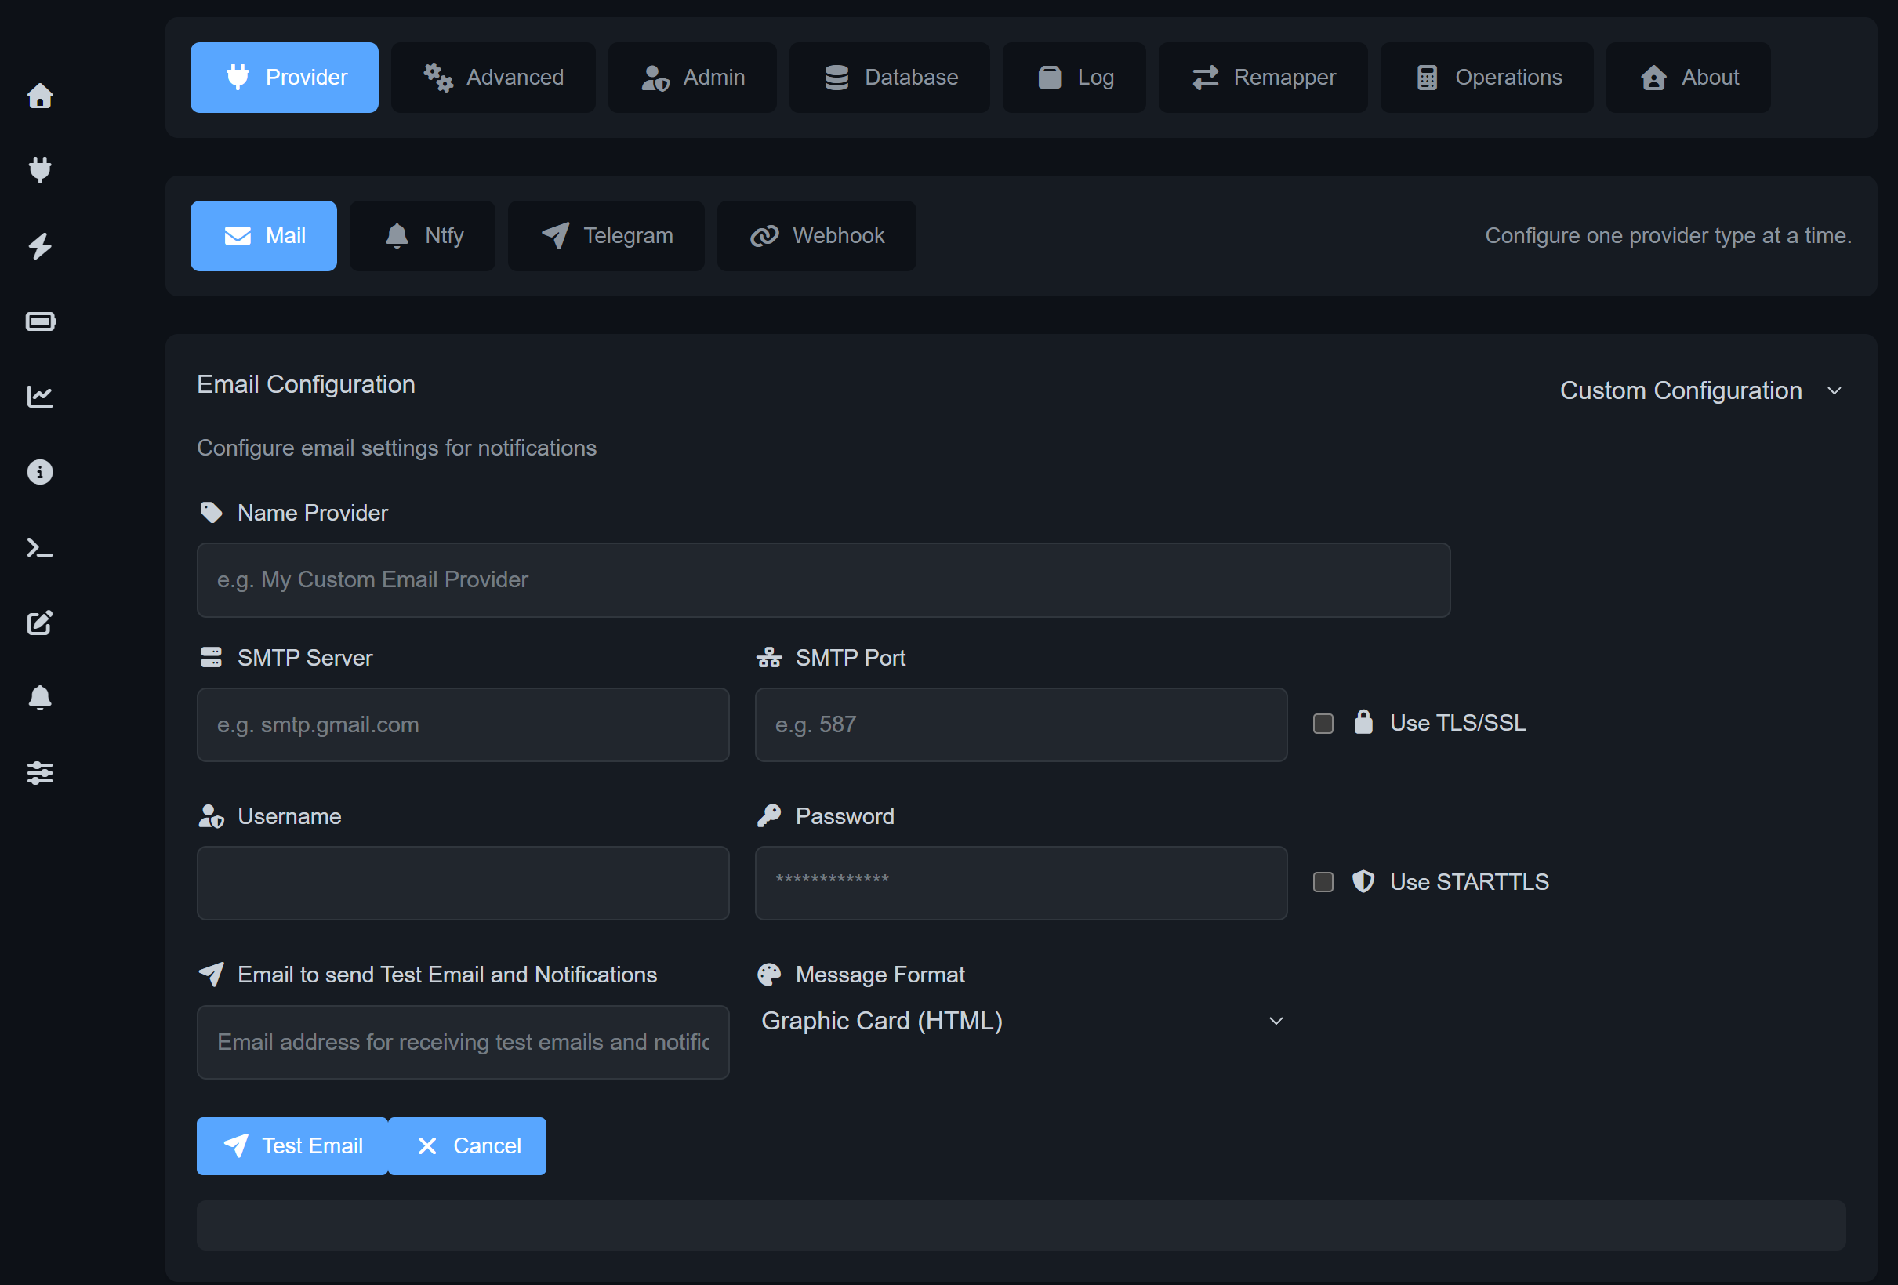Click the Email Configuration heading
The height and width of the screenshot is (1285, 1898).
[307, 384]
